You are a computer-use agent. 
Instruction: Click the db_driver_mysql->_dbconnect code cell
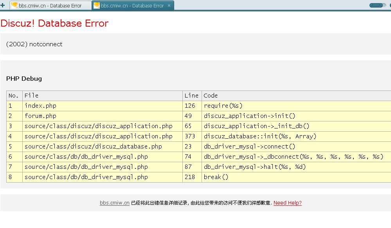296,157
